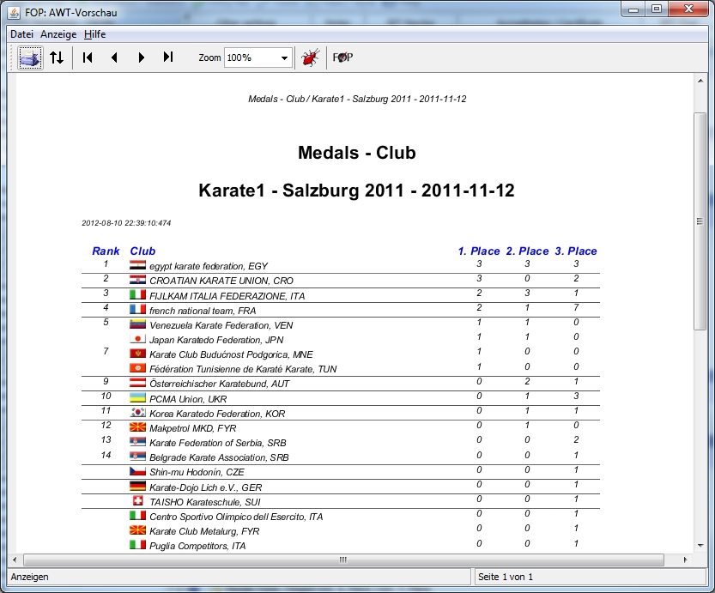Click the Medals - Club heading
The height and width of the screenshot is (593, 715).
pos(356,153)
